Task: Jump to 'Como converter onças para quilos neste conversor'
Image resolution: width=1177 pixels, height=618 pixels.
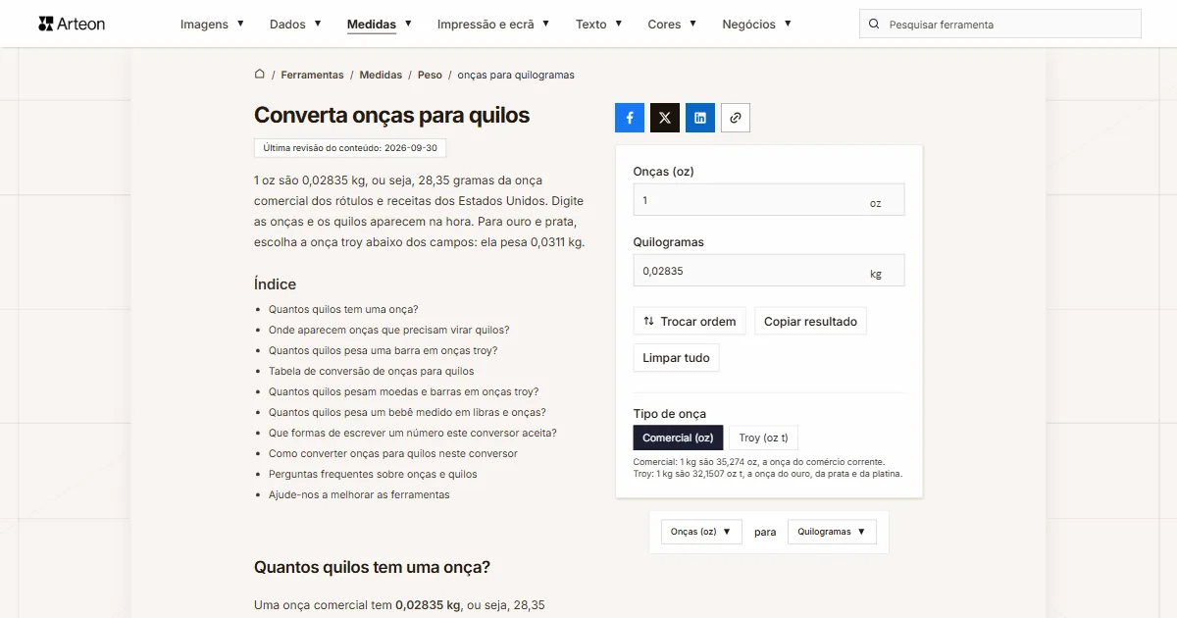Action: point(392,453)
